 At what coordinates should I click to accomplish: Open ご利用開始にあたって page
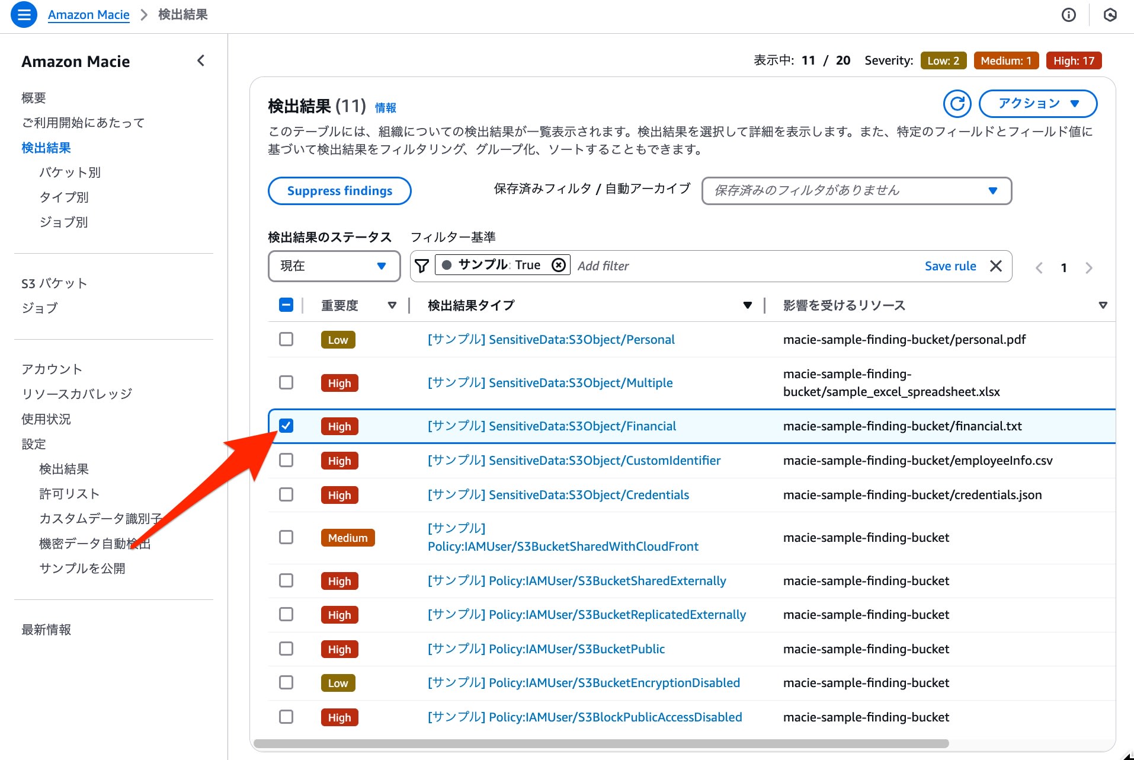(83, 123)
